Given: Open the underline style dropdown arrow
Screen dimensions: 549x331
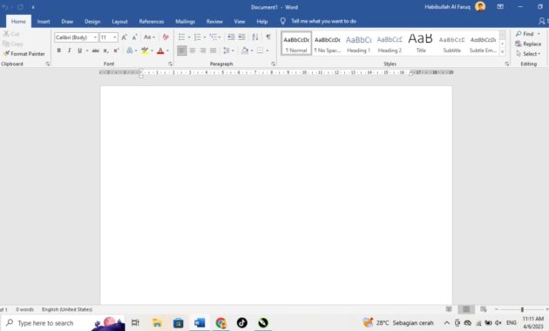Looking at the screenshot, I should pyautogui.click(x=87, y=51).
